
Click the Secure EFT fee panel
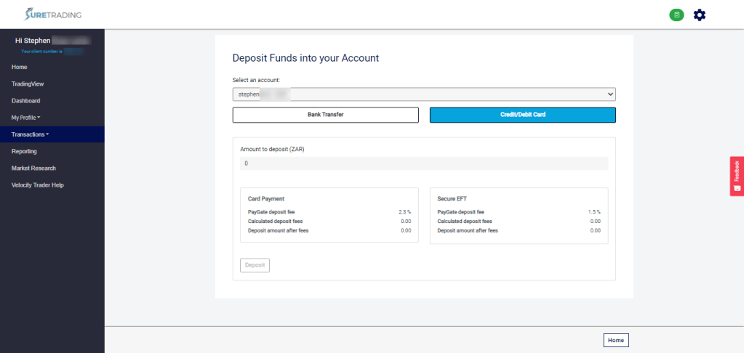click(x=519, y=215)
